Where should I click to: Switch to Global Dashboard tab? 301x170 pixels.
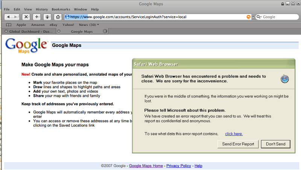coord(31,32)
